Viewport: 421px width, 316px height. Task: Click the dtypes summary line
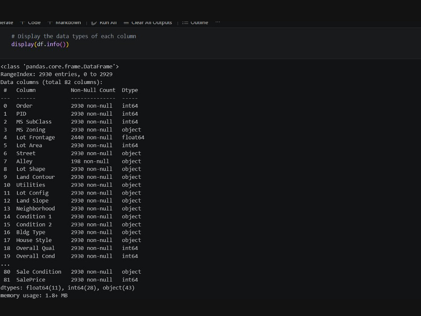[x=67, y=287]
